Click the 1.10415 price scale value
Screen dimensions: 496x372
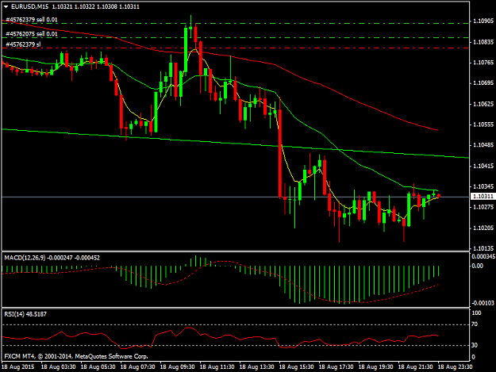(483, 166)
